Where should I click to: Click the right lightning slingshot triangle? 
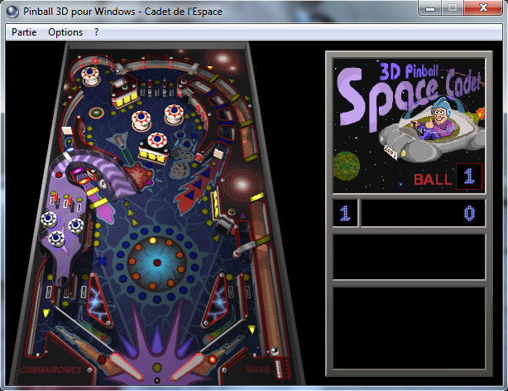[x=215, y=301]
